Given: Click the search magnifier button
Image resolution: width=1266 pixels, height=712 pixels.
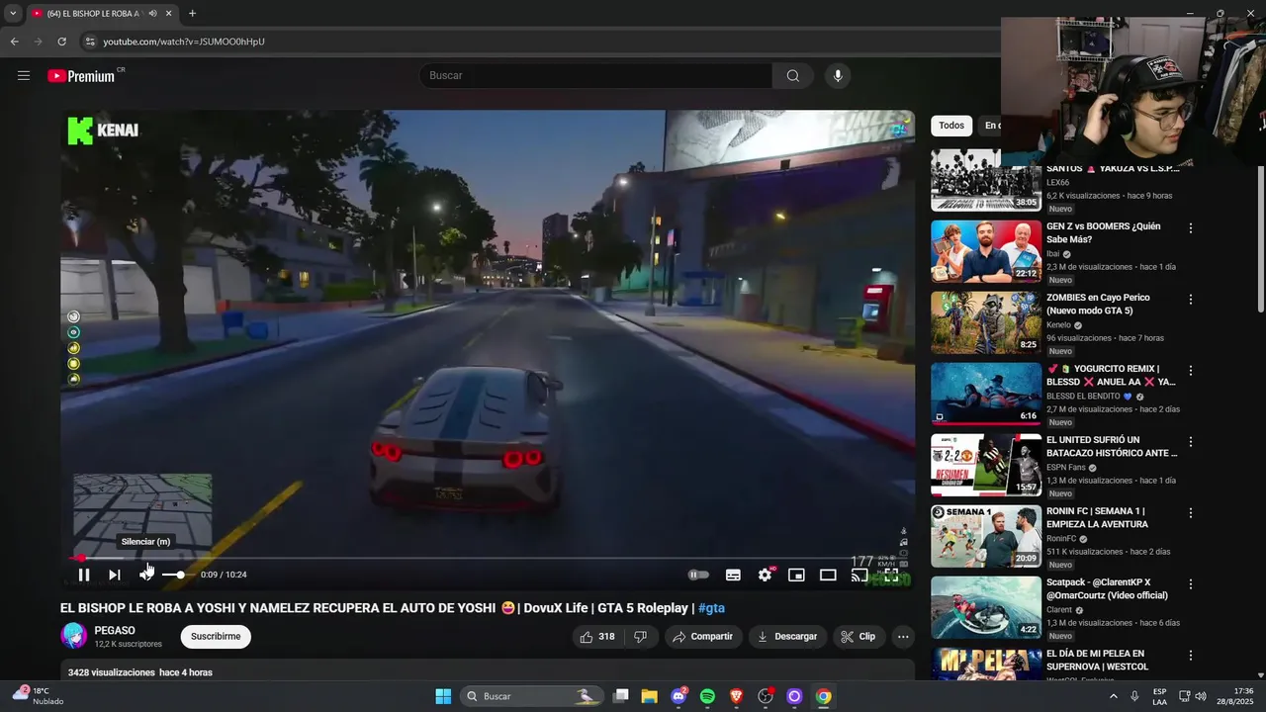Looking at the screenshot, I should coord(793,76).
